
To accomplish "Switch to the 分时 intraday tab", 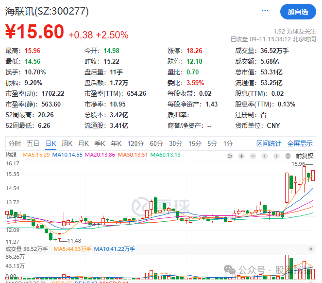I will pos(15,143).
